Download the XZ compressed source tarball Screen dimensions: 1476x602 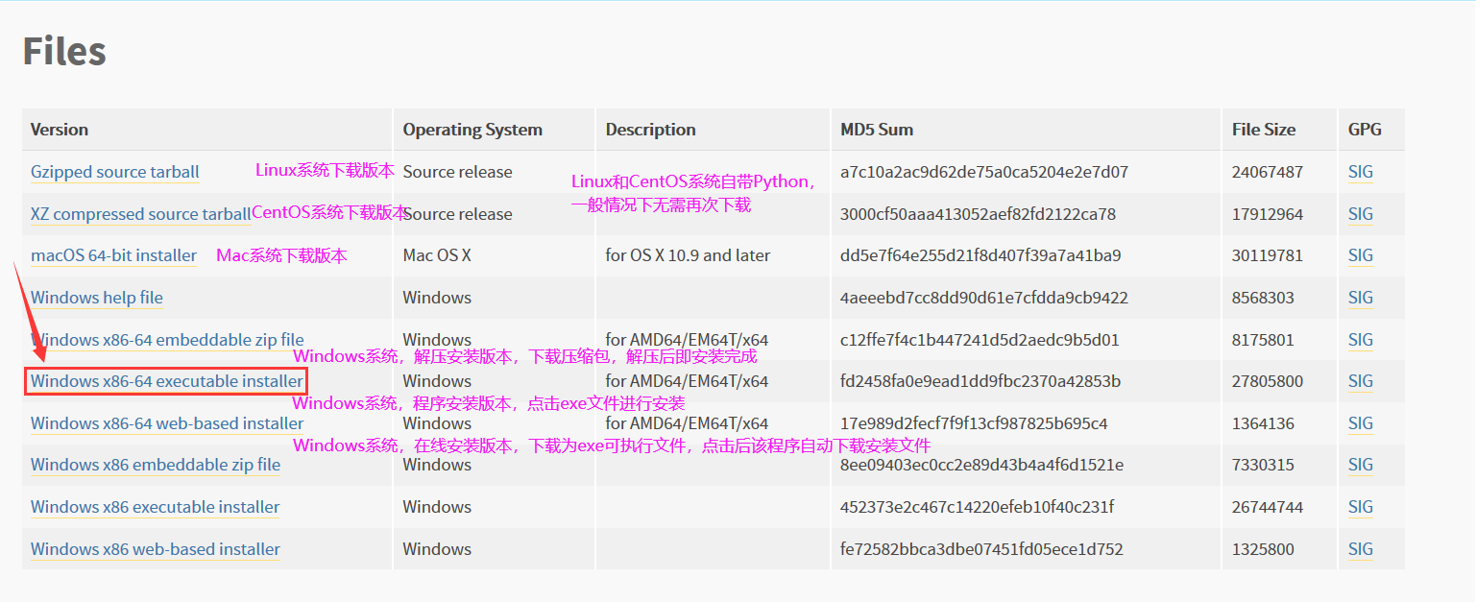tap(140, 214)
